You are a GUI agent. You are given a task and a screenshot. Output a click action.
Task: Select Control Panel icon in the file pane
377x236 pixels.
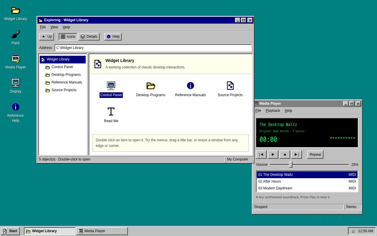(111, 89)
